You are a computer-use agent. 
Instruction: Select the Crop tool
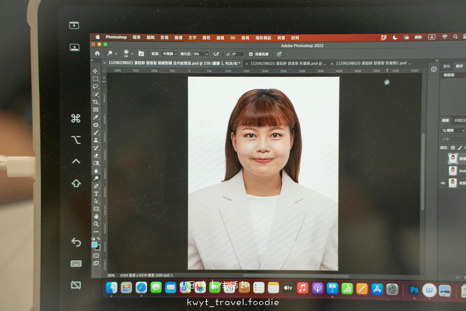96,102
